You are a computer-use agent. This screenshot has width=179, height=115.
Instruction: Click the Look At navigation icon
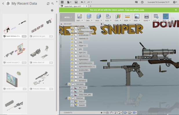click(x=107, y=113)
